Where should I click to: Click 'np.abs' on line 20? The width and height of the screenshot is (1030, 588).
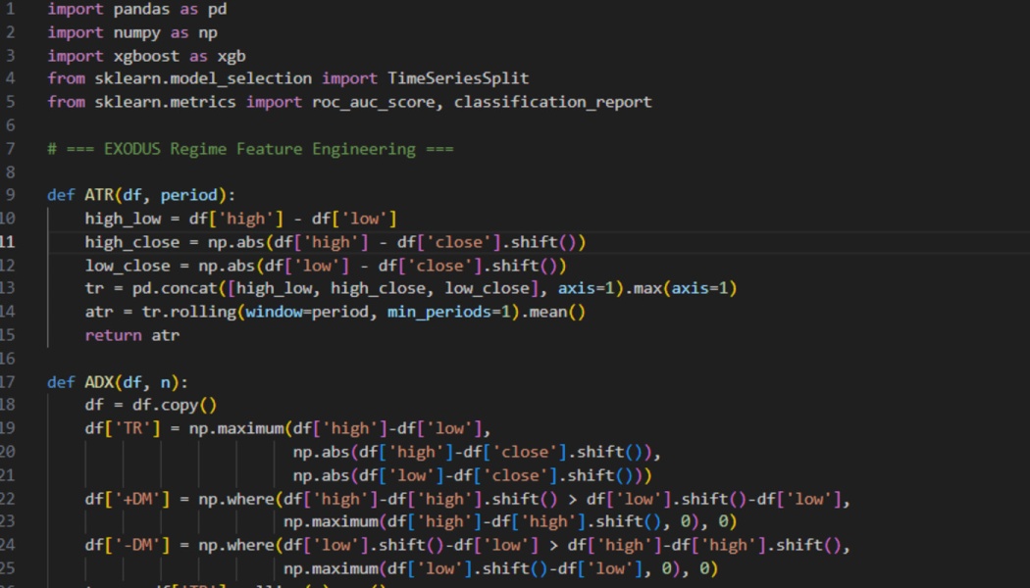321,452
